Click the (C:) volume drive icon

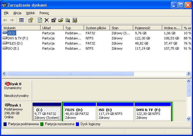pyautogui.click(x=5, y=33)
